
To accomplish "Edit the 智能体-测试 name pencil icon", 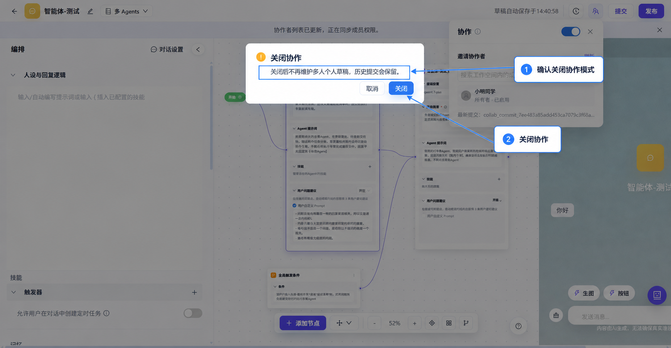I will [90, 11].
